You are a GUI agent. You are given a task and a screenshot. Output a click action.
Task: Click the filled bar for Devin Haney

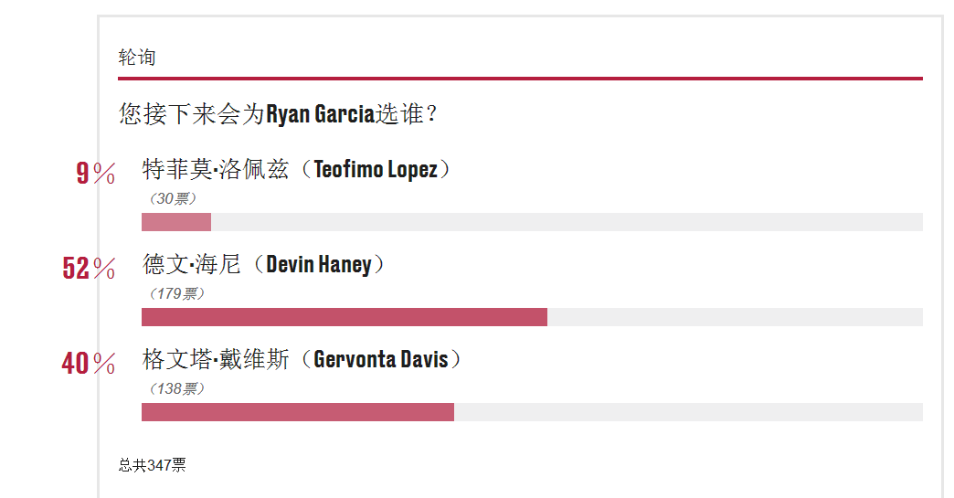pos(344,317)
